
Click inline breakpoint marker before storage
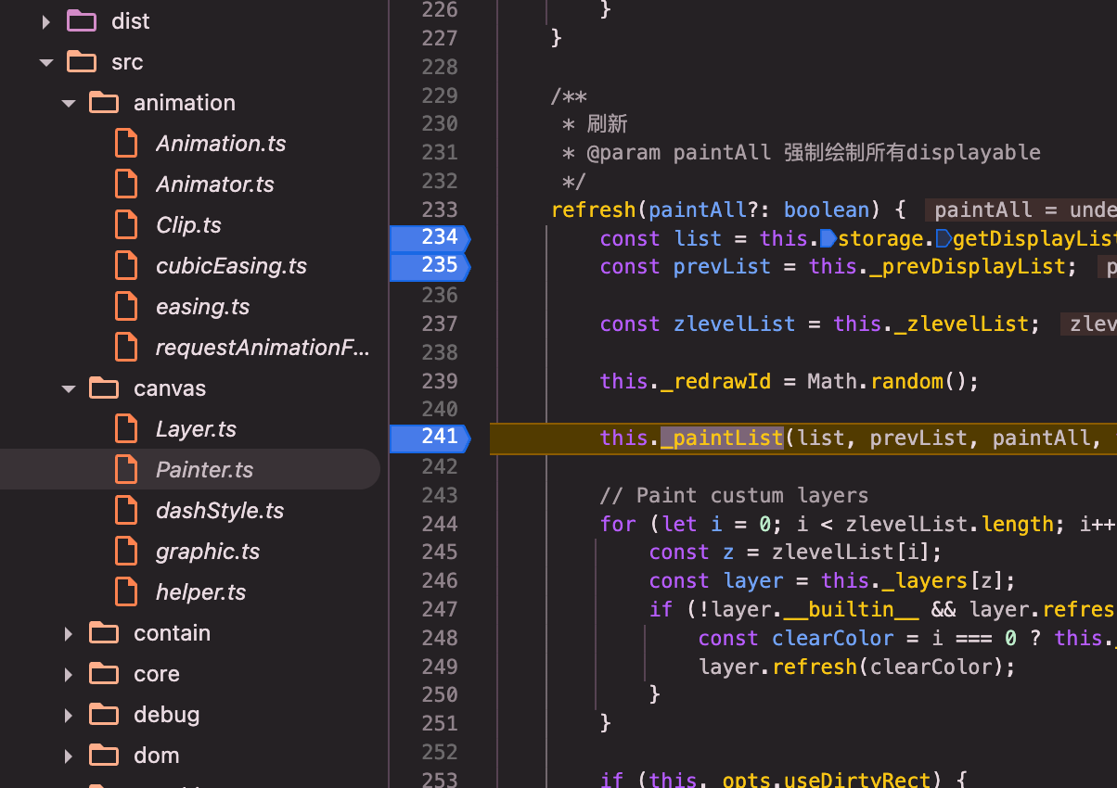click(x=828, y=239)
